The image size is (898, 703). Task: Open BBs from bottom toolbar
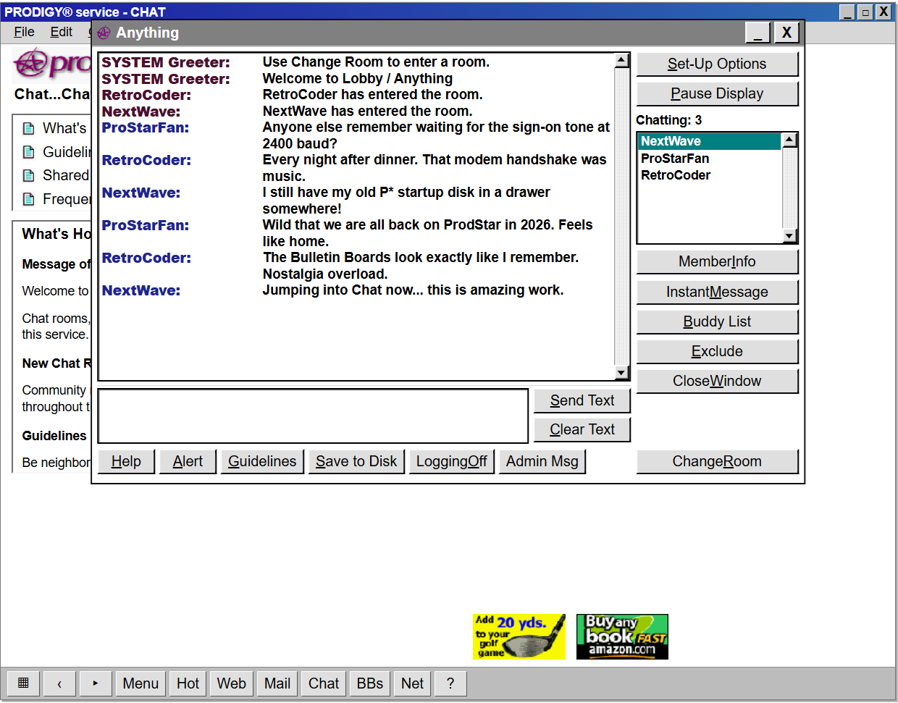point(370,683)
